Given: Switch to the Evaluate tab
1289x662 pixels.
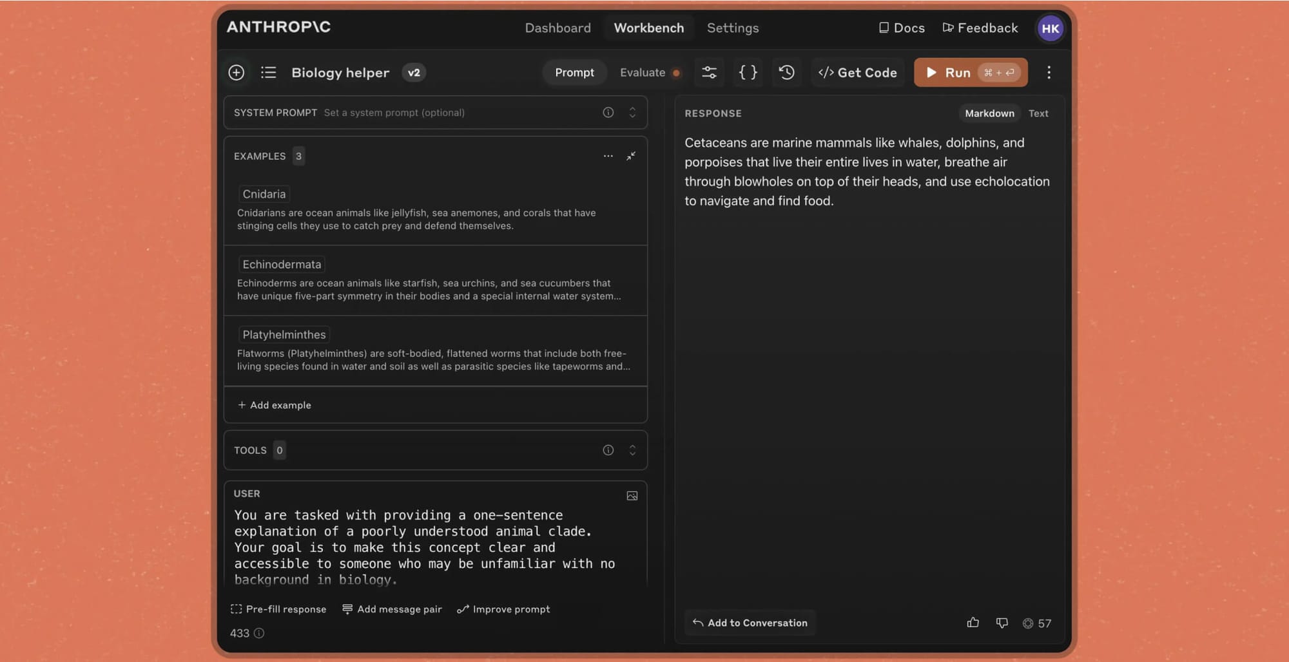Looking at the screenshot, I should (x=643, y=72).
